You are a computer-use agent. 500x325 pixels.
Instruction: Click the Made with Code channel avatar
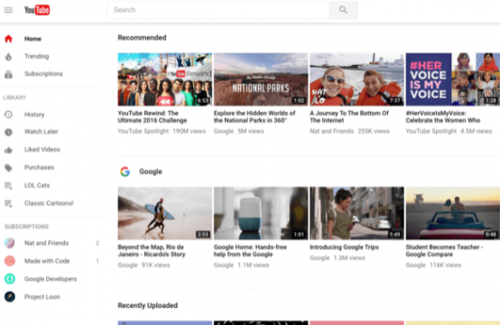coord(10,261)
